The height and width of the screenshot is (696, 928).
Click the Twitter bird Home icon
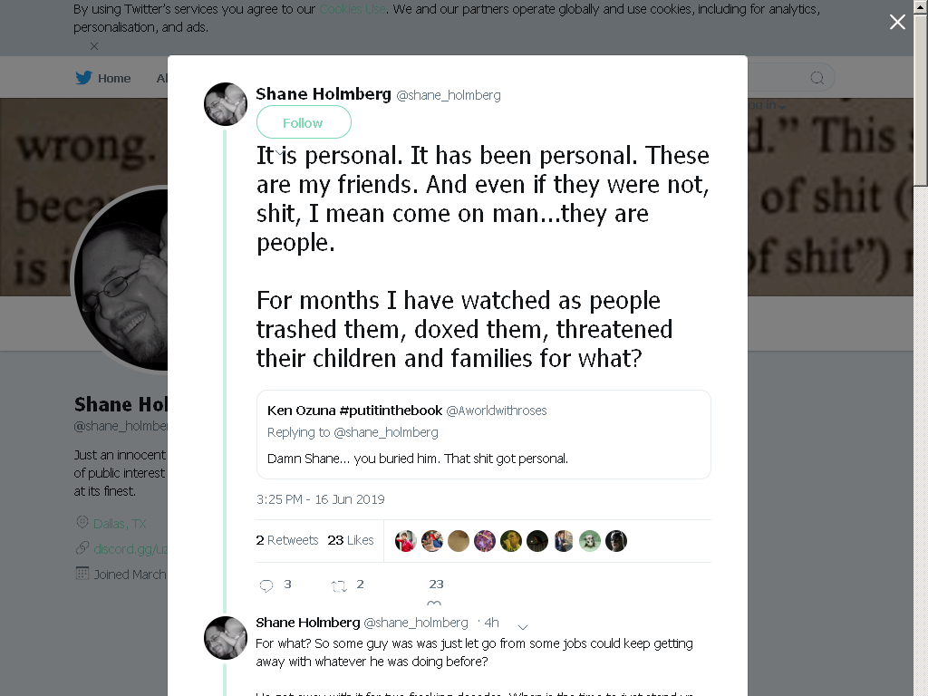coord(83,78)
